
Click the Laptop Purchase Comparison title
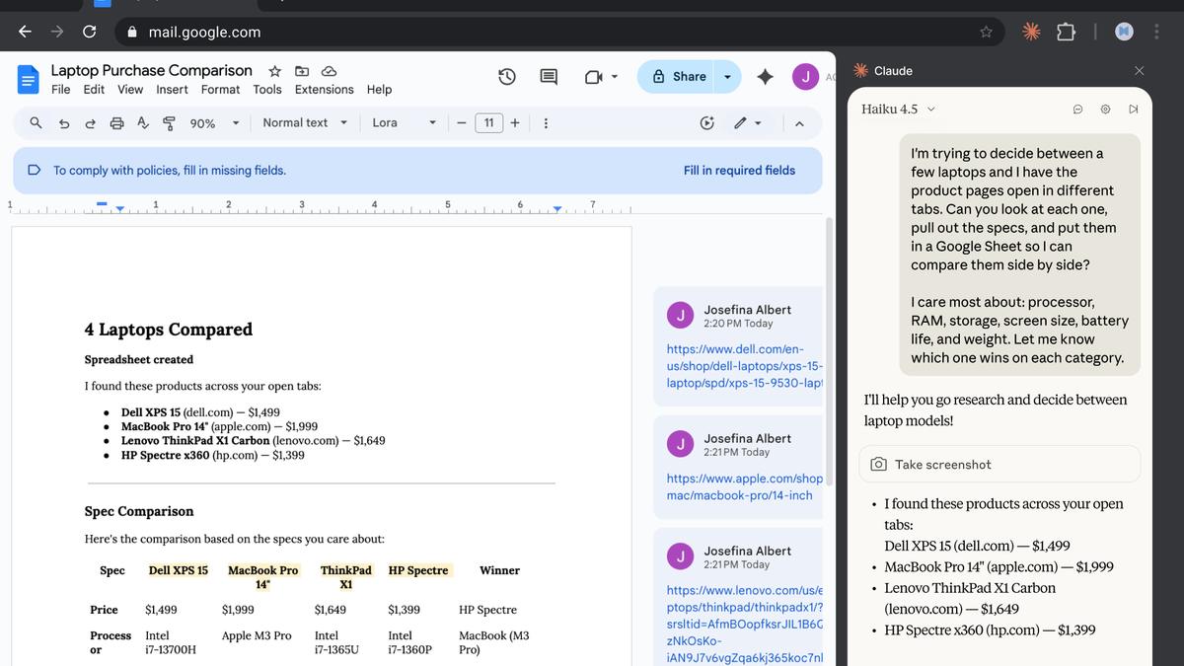pos(151,70)
